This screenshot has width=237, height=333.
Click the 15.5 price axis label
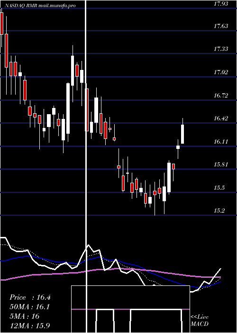pos(219,188)
